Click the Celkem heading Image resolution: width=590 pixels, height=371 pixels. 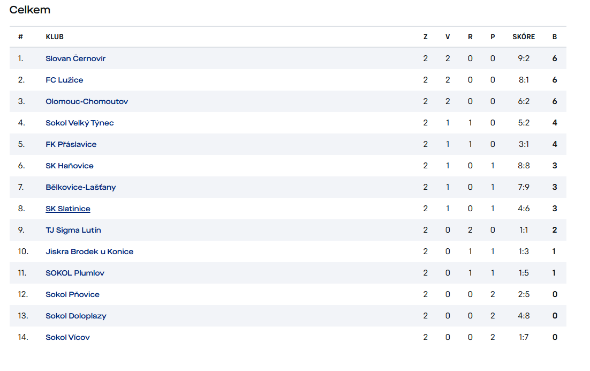point(30,10)
